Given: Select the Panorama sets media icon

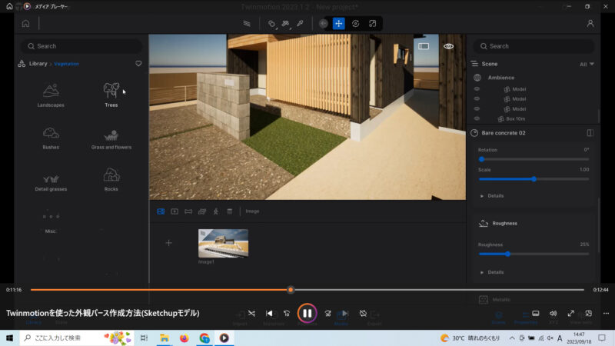Looking at the screenshot, I should click(x=202, y=211).
